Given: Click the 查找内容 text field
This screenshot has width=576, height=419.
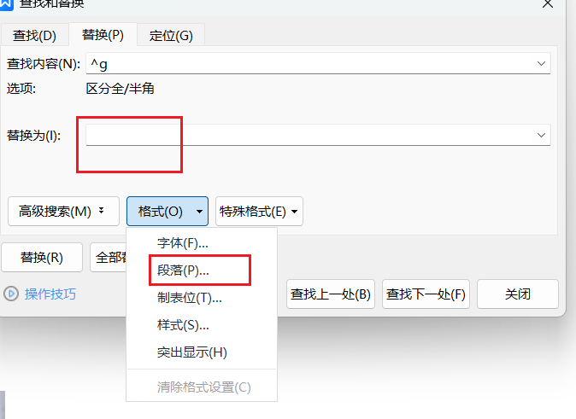Looking at the screenshot, I should (308, 64).
